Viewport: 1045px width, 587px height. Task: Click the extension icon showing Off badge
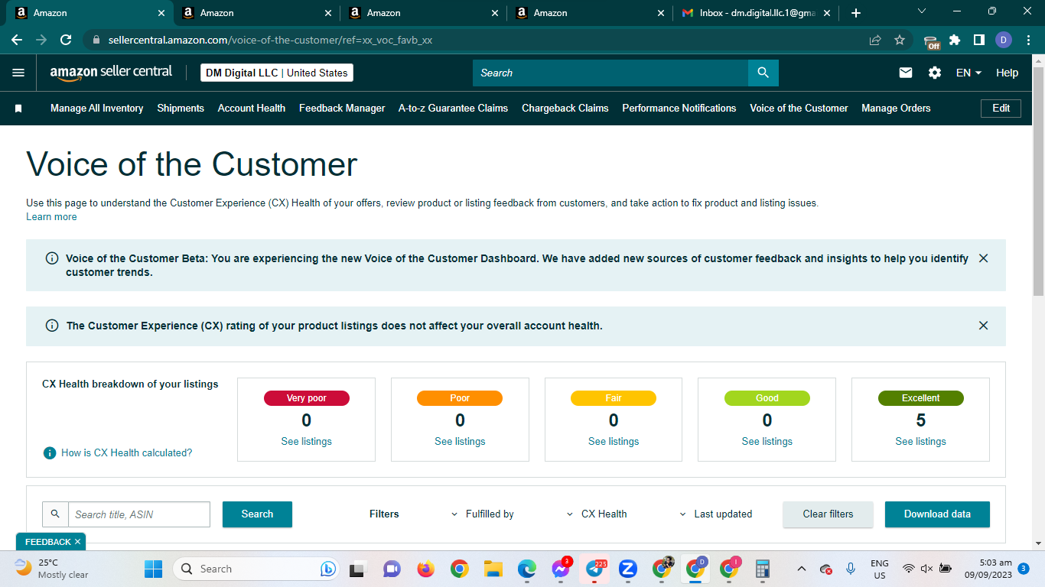(931, 41)
